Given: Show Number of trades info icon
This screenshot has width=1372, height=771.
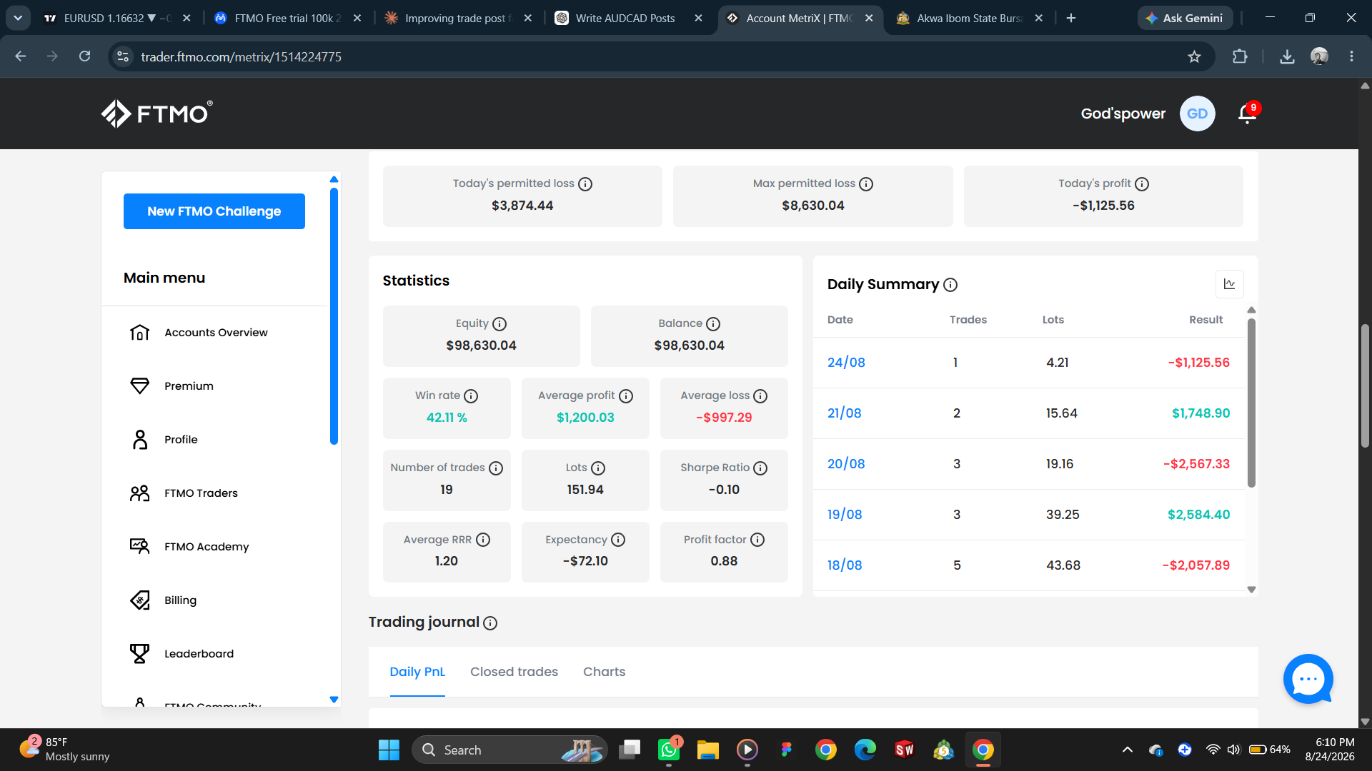Looking at the screenshot, I should 496,468.
